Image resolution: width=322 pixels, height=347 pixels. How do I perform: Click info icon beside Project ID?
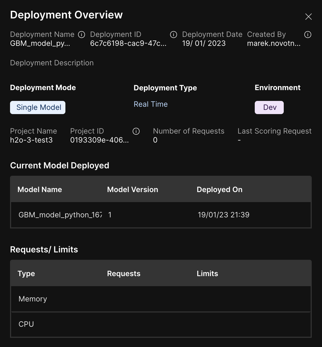coord(136,131)
